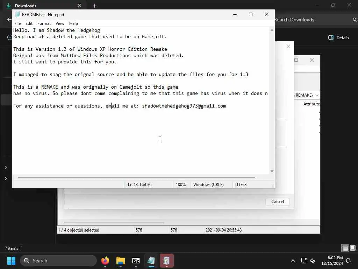Click the muted volume icon in tray
Image resolution: width=358 pixels, height=269 pixels.
[313, 261]
